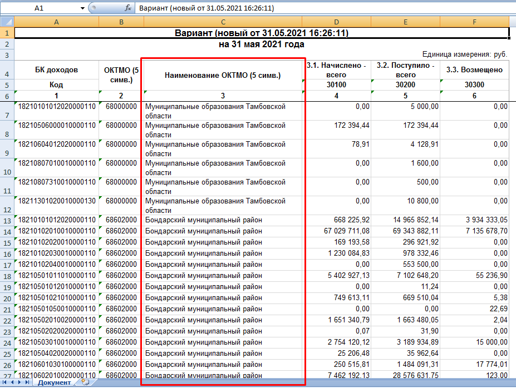The width and height of the screenshot is (516, 388).
Task: Select cell value 7 135 678,70
Action: click(475, 231)
